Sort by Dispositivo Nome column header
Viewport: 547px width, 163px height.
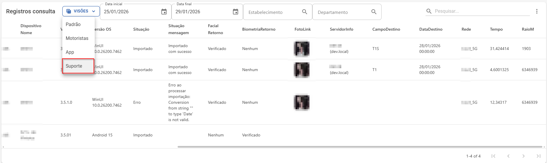31,29
